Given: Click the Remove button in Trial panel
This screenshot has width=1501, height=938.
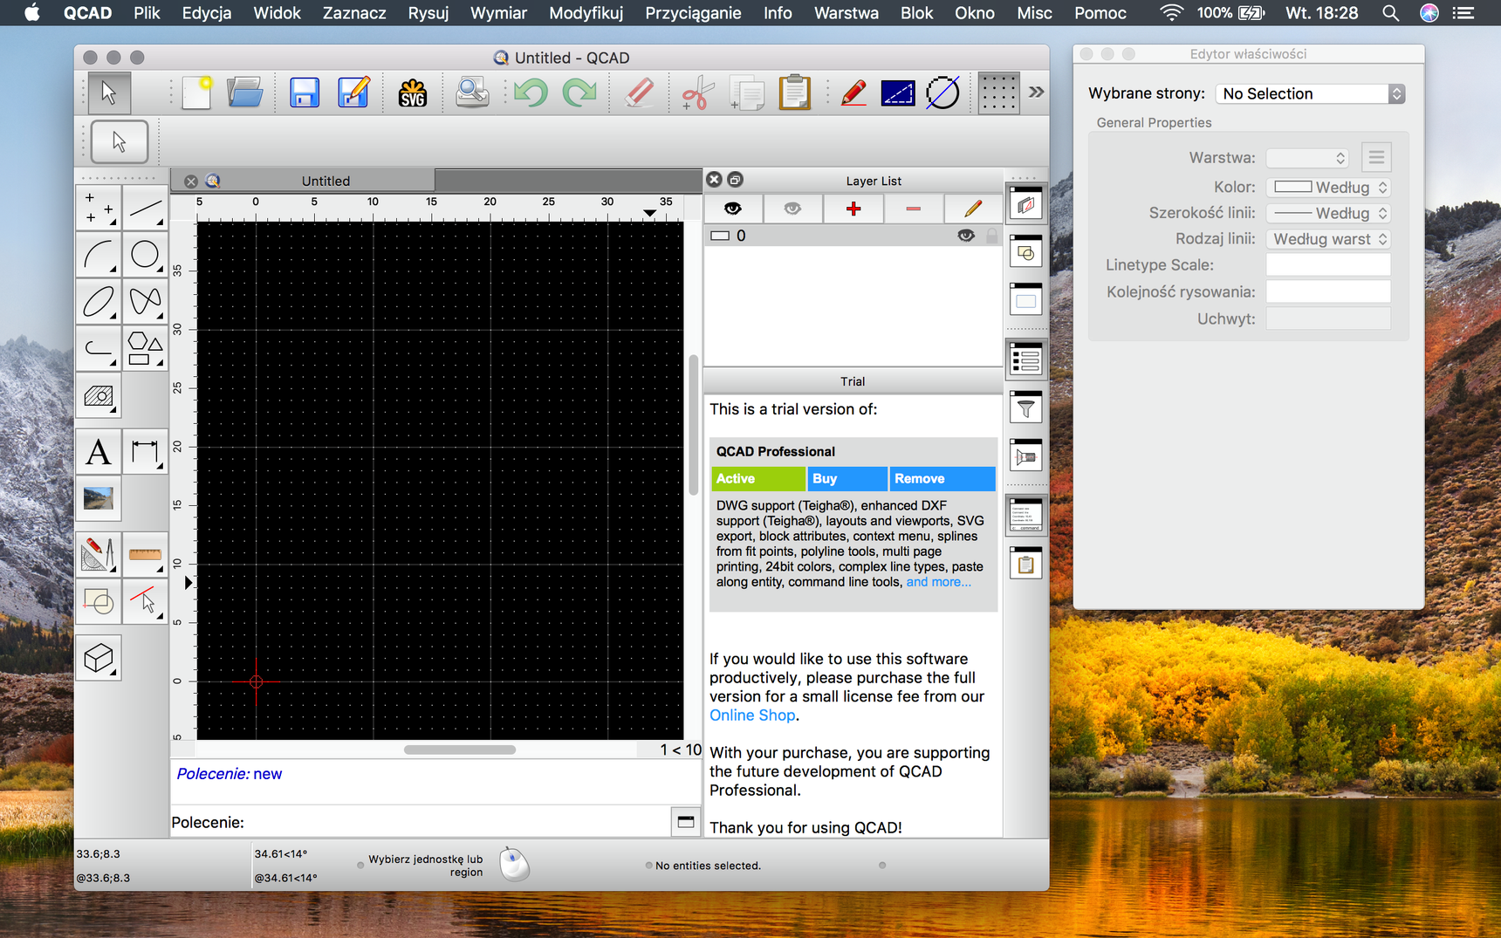Looking at the screenshot, I should pos(942,478).
